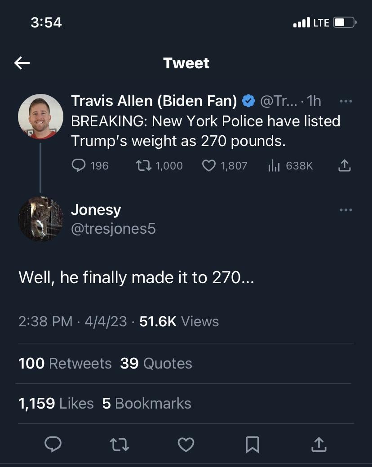This screenshot has width=372, height=467.
Task: Go back using the back arrow
Action: [21, 63]
